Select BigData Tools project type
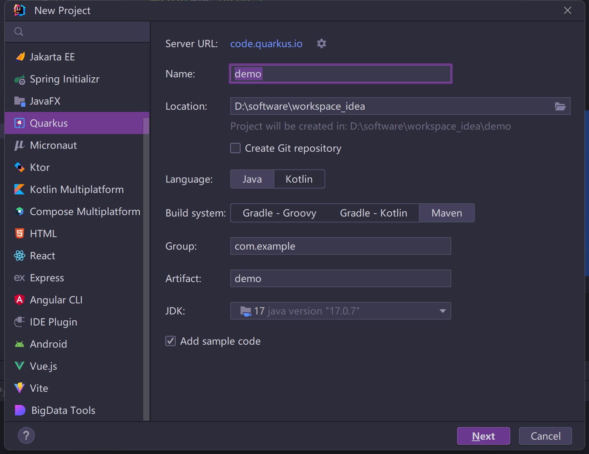The image size is (589, 454). pos(74,410)
